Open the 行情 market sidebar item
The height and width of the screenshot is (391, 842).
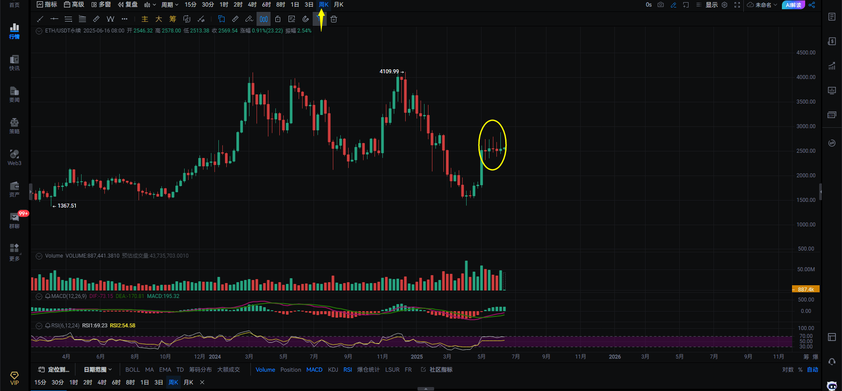point(14,31)
